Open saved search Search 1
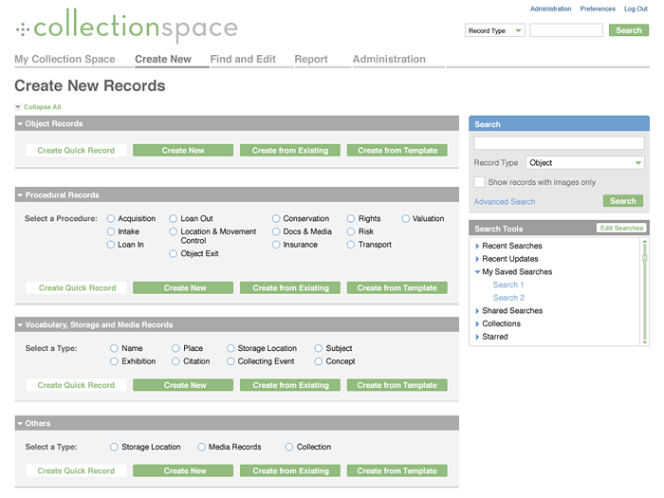The image size is (664, 498). 508,285
